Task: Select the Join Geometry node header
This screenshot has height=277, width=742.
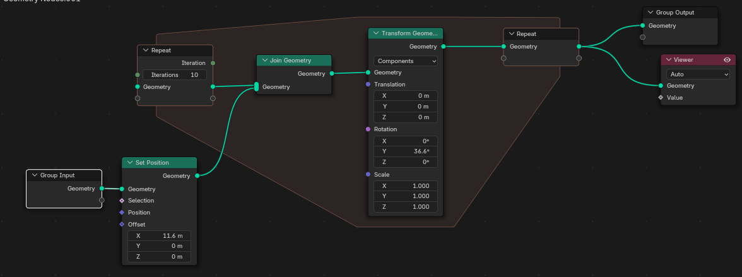Action: tap(294, 61)
